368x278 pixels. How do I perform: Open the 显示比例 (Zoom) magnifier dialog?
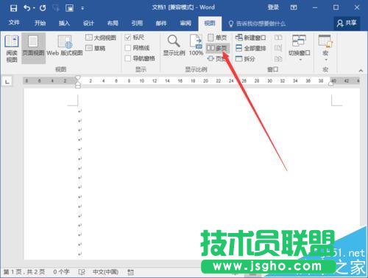[x=174, y=46]
